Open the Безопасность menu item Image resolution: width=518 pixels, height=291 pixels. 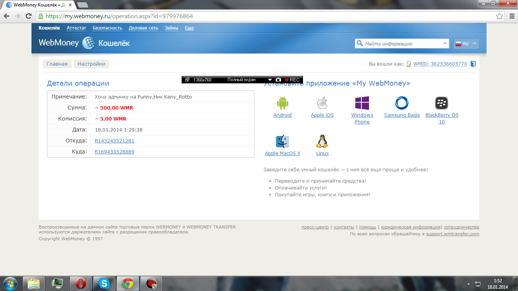108,28
